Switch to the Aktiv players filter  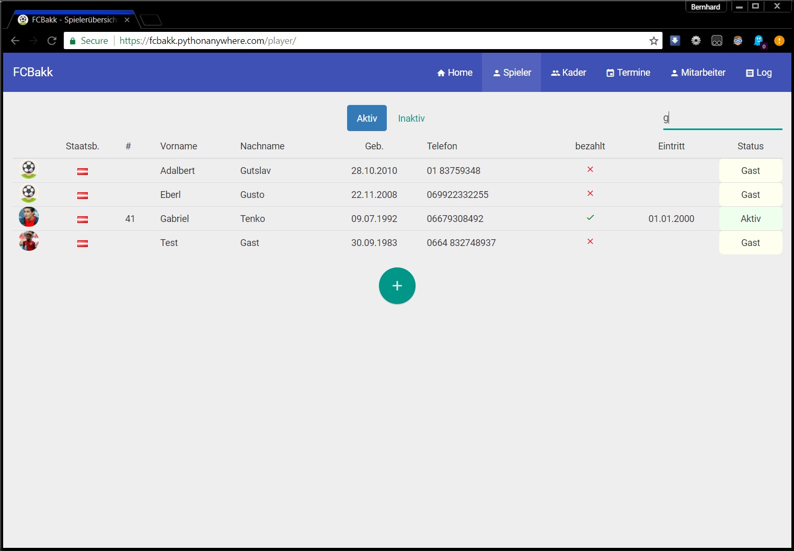point(366,118)
